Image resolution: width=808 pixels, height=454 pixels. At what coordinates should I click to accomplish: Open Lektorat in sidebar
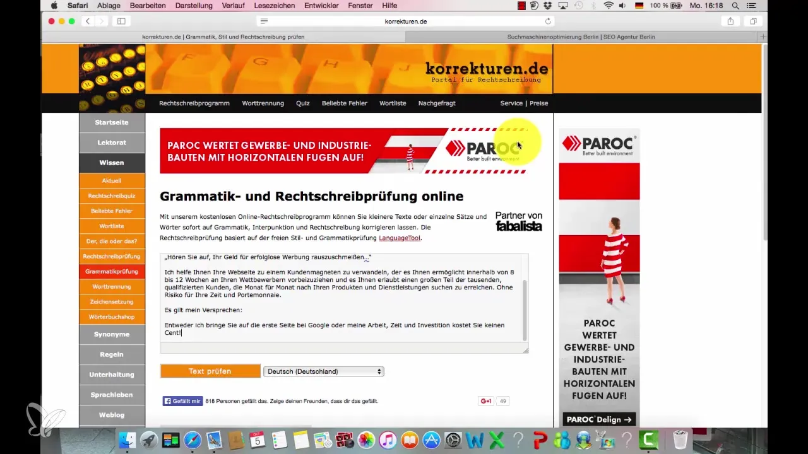point(112,143)
